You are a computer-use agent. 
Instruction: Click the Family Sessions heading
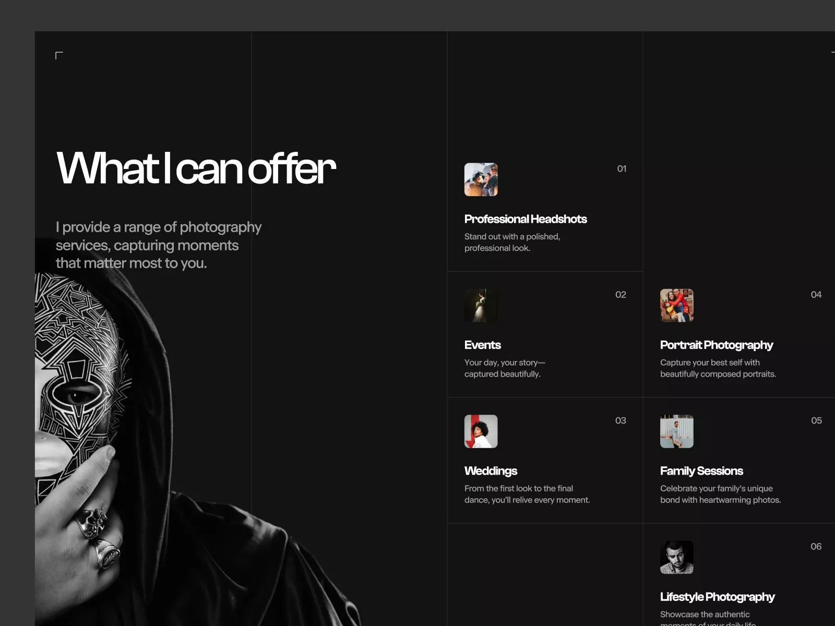[701, 471]
